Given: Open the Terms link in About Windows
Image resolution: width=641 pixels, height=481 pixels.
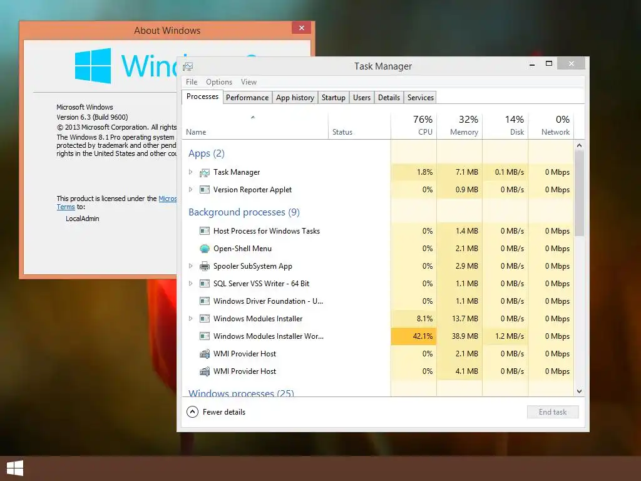Looking at the screenshot, I should [x=66, y=207].
